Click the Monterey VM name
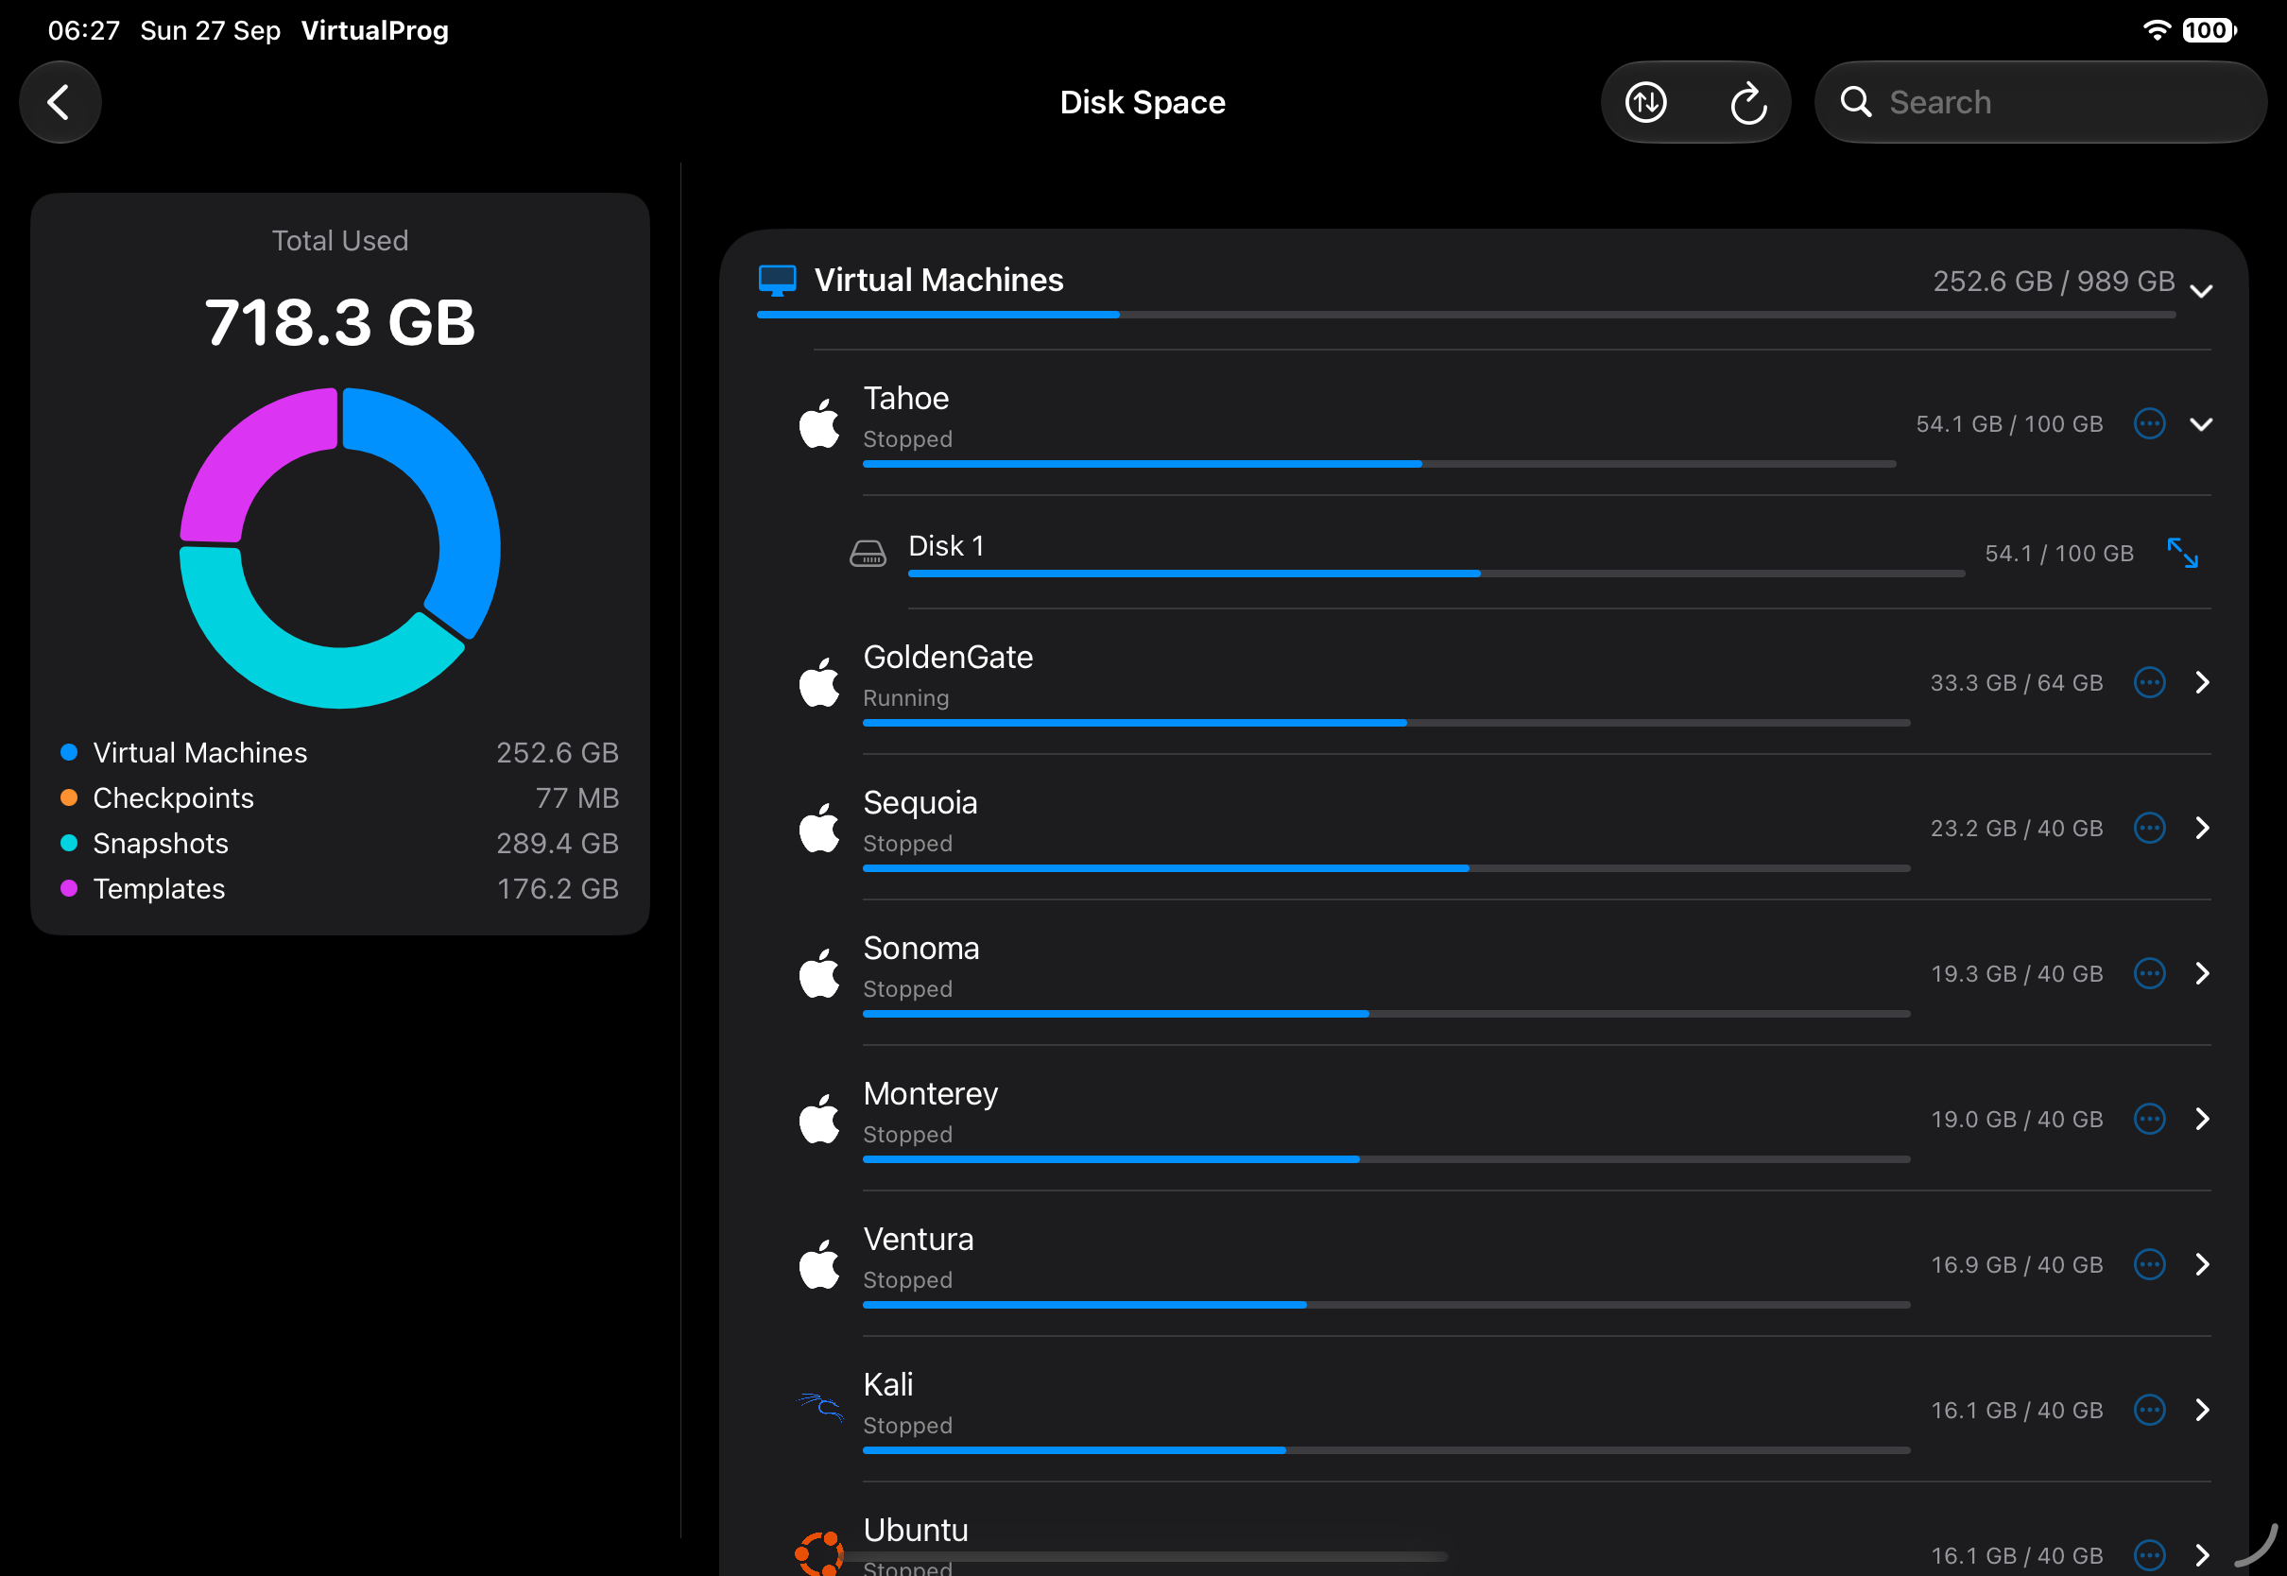 tap(930, 1094)
